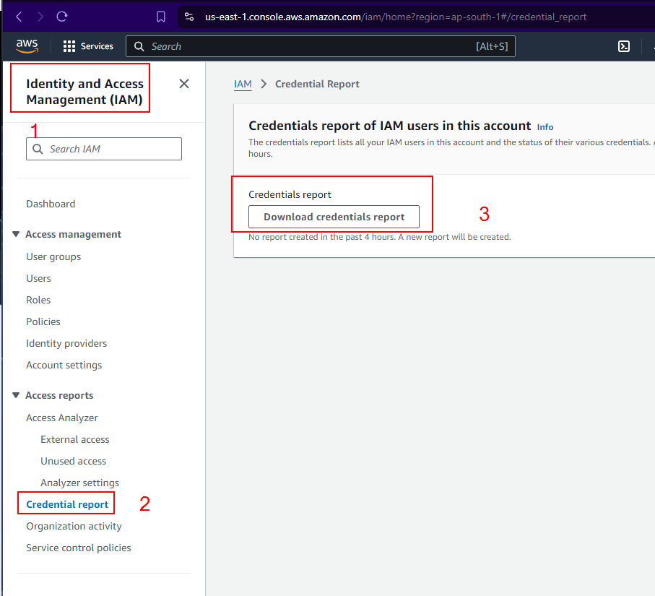Click the site info icon in address bar
The height and width of the screenshot is (596, 655).
point(189,17)
